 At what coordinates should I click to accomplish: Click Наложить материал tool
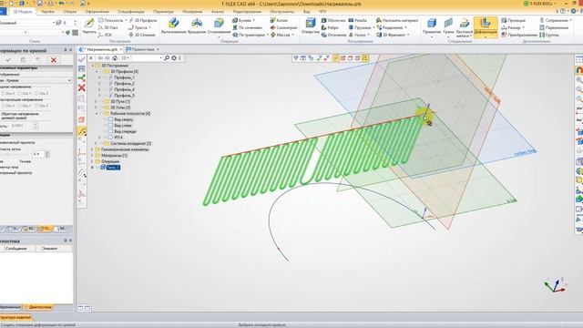(x=397, y=20)
